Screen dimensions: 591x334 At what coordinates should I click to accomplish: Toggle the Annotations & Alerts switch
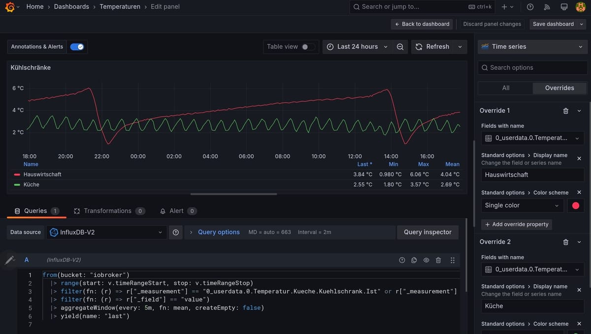pyautogui.click(x=77, y=47)
